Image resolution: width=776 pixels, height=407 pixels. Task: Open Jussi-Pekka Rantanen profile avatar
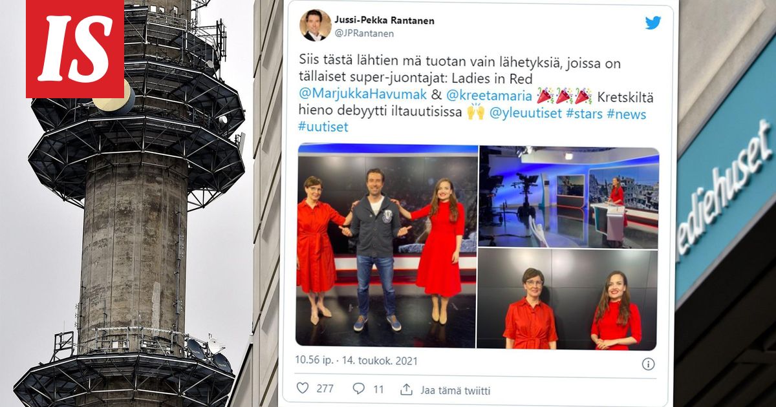(316, 25)
